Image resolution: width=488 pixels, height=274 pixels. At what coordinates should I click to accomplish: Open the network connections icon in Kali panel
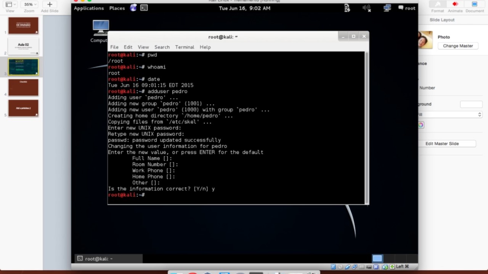tap(387, 8)
